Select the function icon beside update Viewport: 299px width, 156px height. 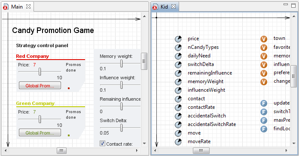[264, 103]
